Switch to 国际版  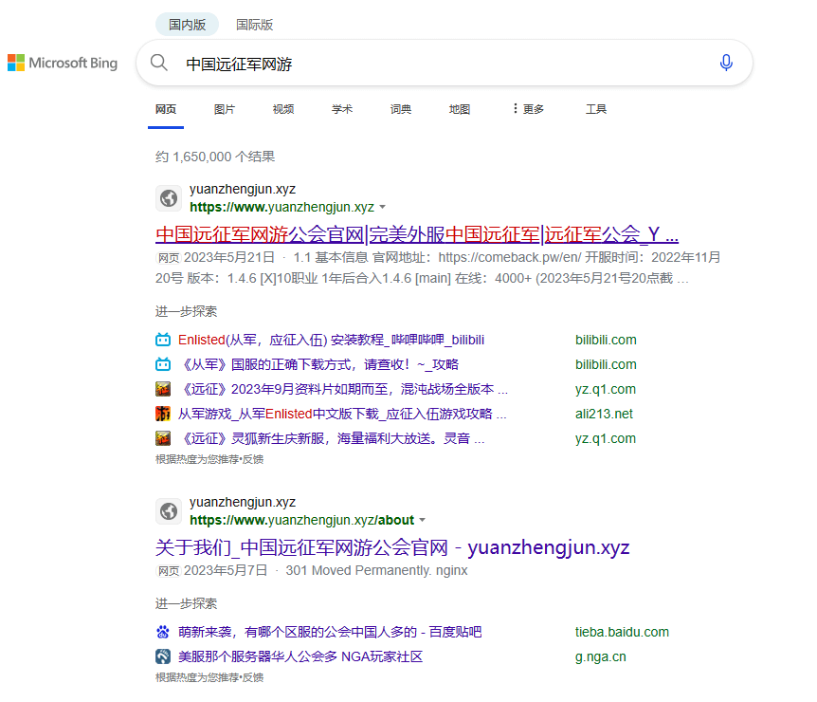(x=254, y=24)
